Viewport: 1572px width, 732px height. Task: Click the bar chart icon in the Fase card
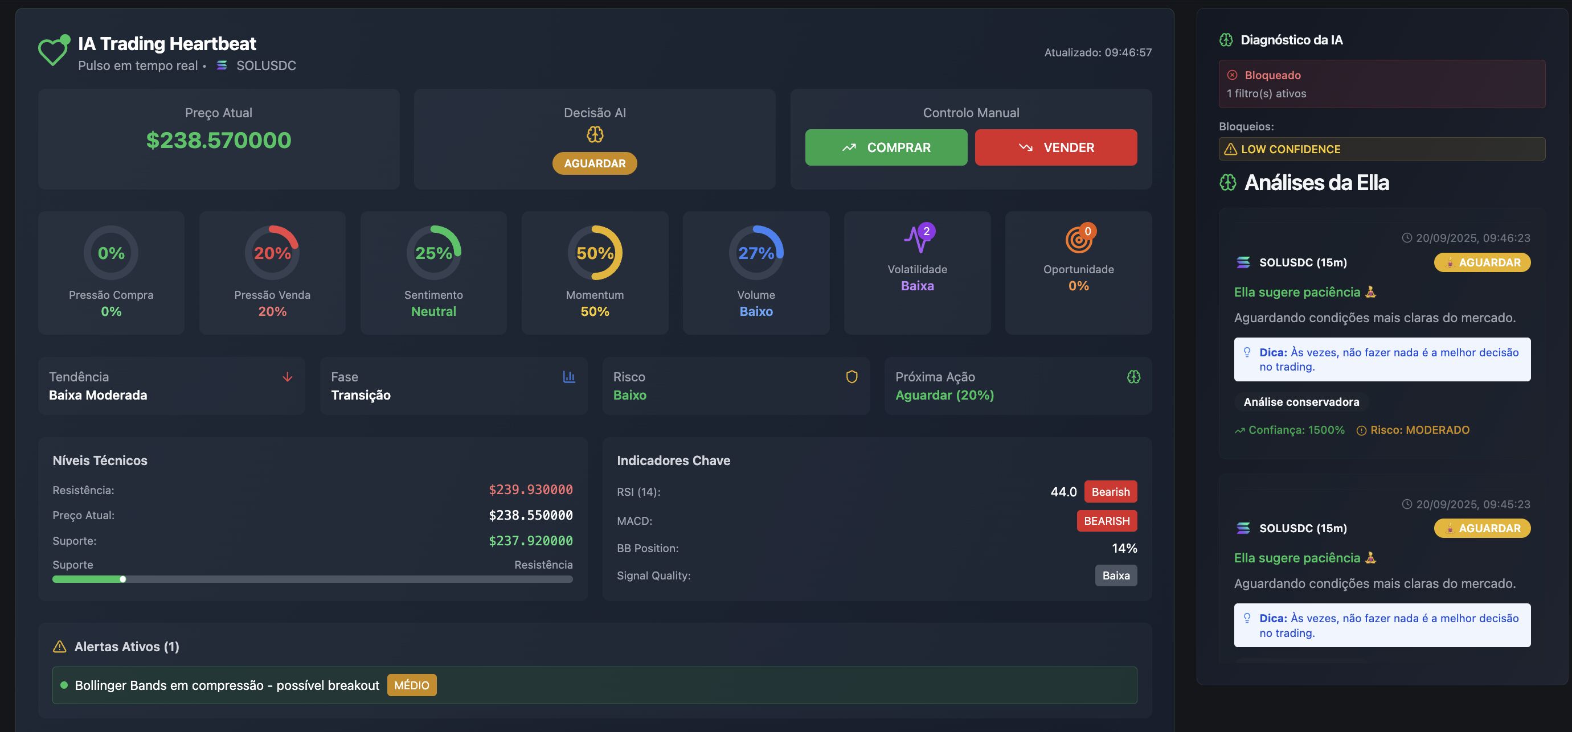(569, 376)
